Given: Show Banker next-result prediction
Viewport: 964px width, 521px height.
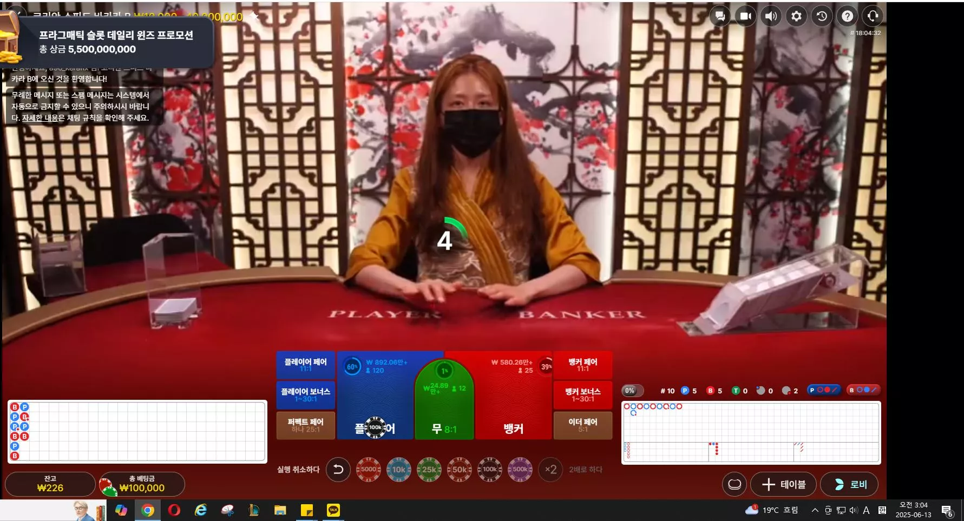Looking at the screenshot, I should [863, 390].
